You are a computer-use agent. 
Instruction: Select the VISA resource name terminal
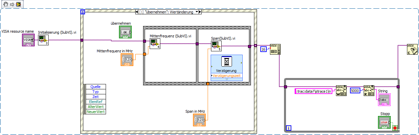point(29,40)
